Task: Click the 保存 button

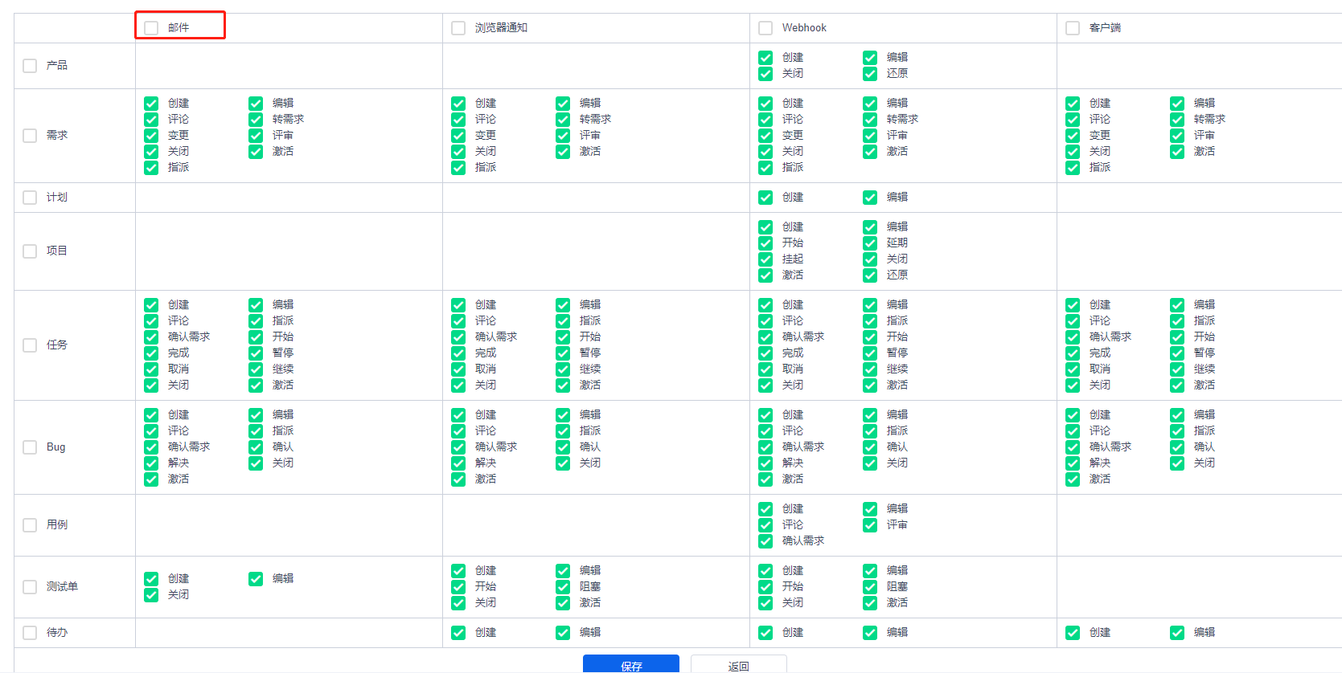Action: (631, 664)
